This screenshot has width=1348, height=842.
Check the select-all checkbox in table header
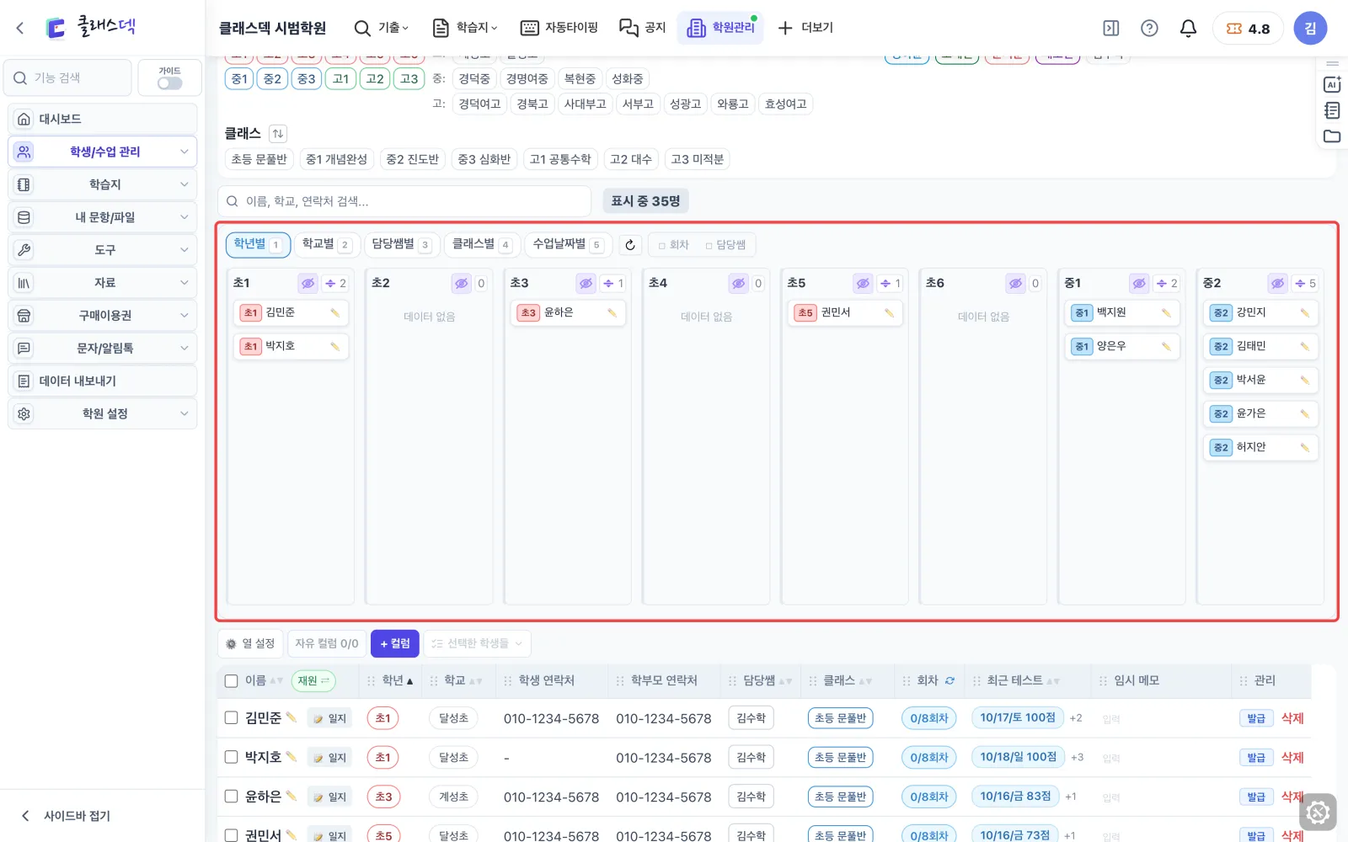coord(232,681)
